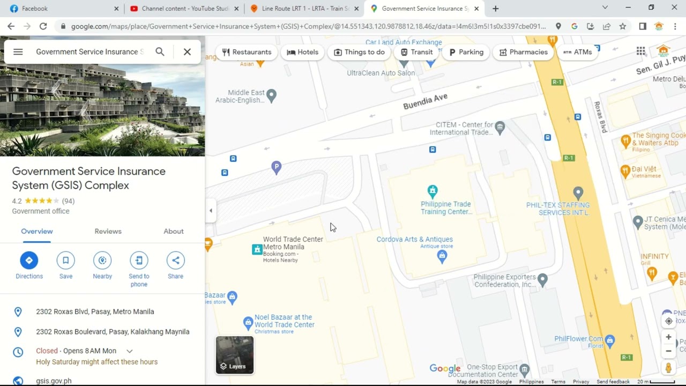This screenshot has height=386, width=686.
Task: Click the parking P map marker
Action: (276, 168)
